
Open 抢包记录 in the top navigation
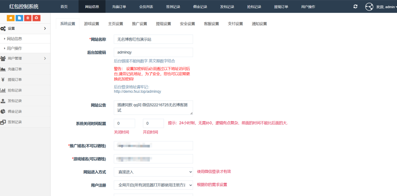tap(254, 7)
